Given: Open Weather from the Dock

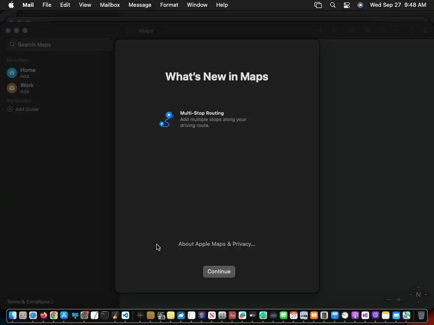Looking at the screenshot, I should [181, 315].
